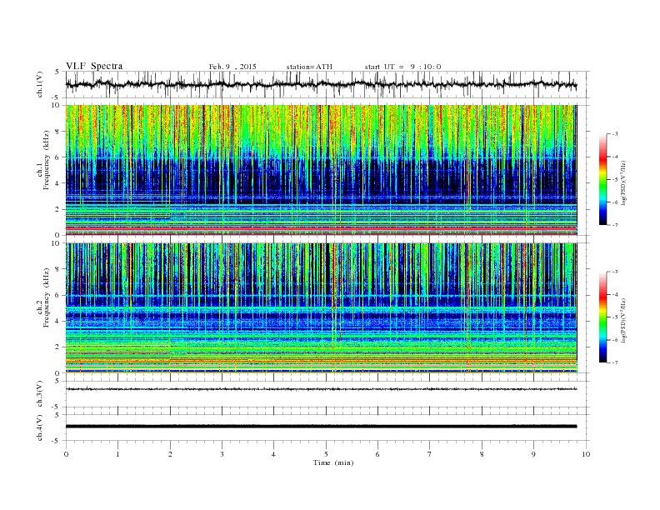
Task: Click the time axis tick label '10'
Action: tap(586, 454)
